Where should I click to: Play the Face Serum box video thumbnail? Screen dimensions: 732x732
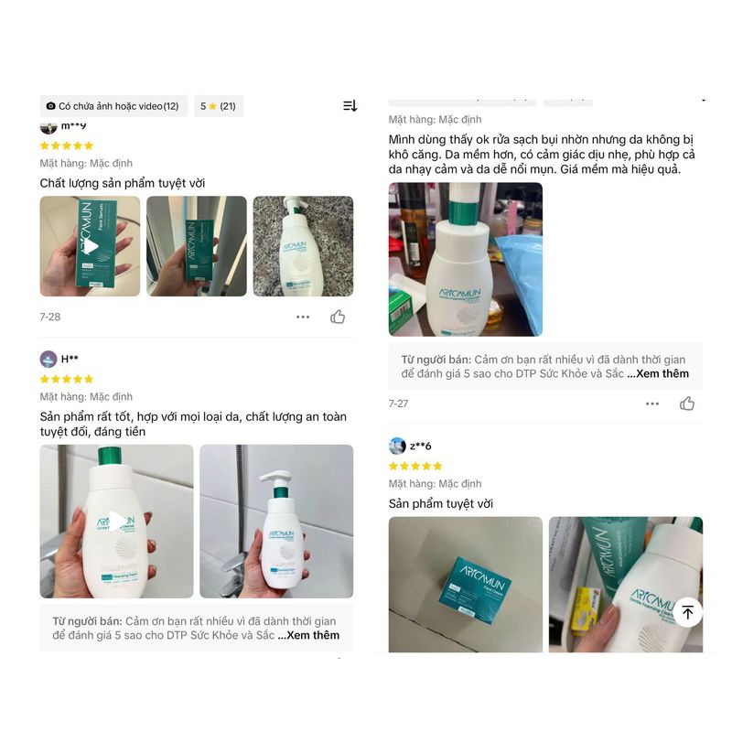coord(90,246)
